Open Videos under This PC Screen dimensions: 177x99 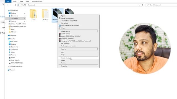[x=13, y=57]
